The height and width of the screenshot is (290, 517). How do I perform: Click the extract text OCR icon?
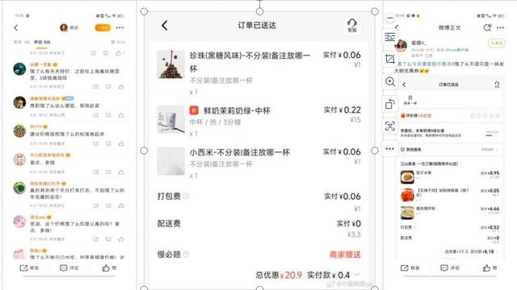point(389,126)
